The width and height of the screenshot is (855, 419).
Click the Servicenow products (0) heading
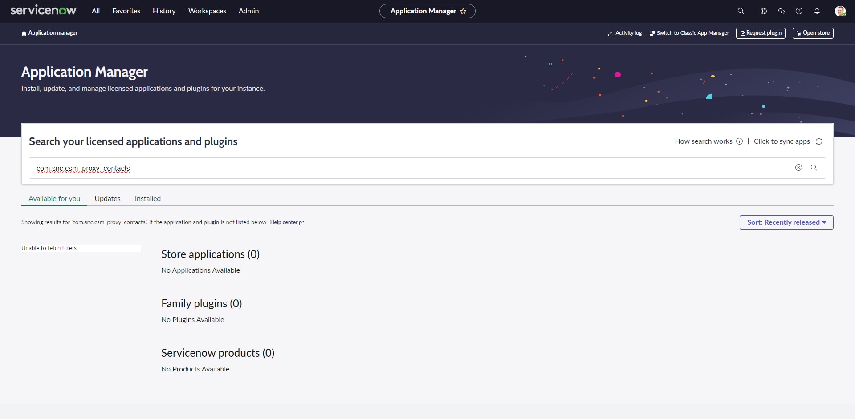218,353
